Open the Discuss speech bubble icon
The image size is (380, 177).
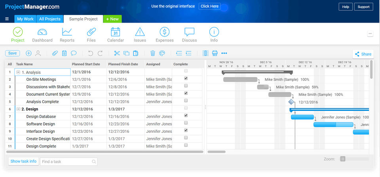click(x=189, y=32)
